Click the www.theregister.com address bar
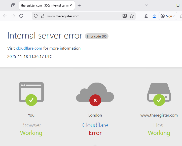The width and height of the screenshot is (182, 146). (x=84, y=16)
